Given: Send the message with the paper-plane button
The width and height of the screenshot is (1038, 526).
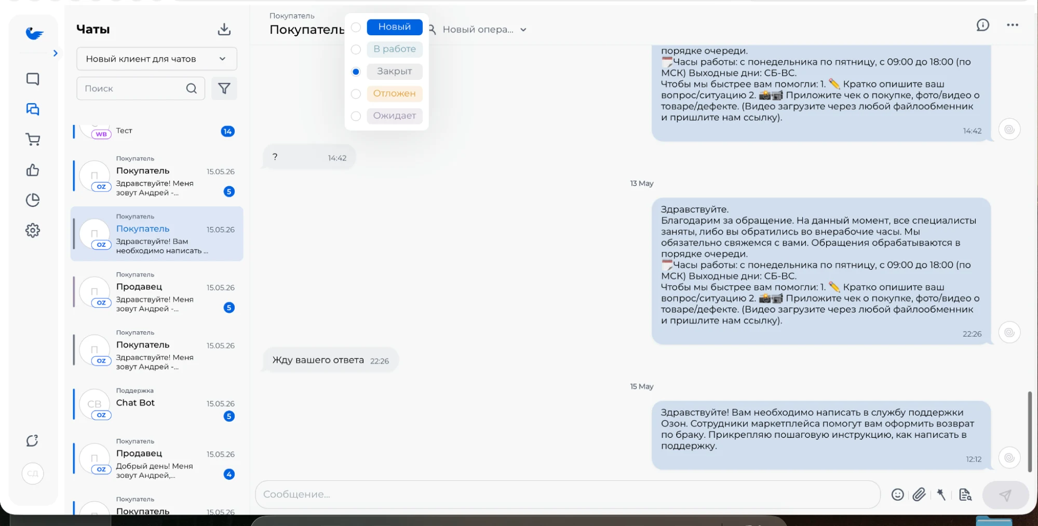Looking at the screenshot, I should pos(1005,495).
